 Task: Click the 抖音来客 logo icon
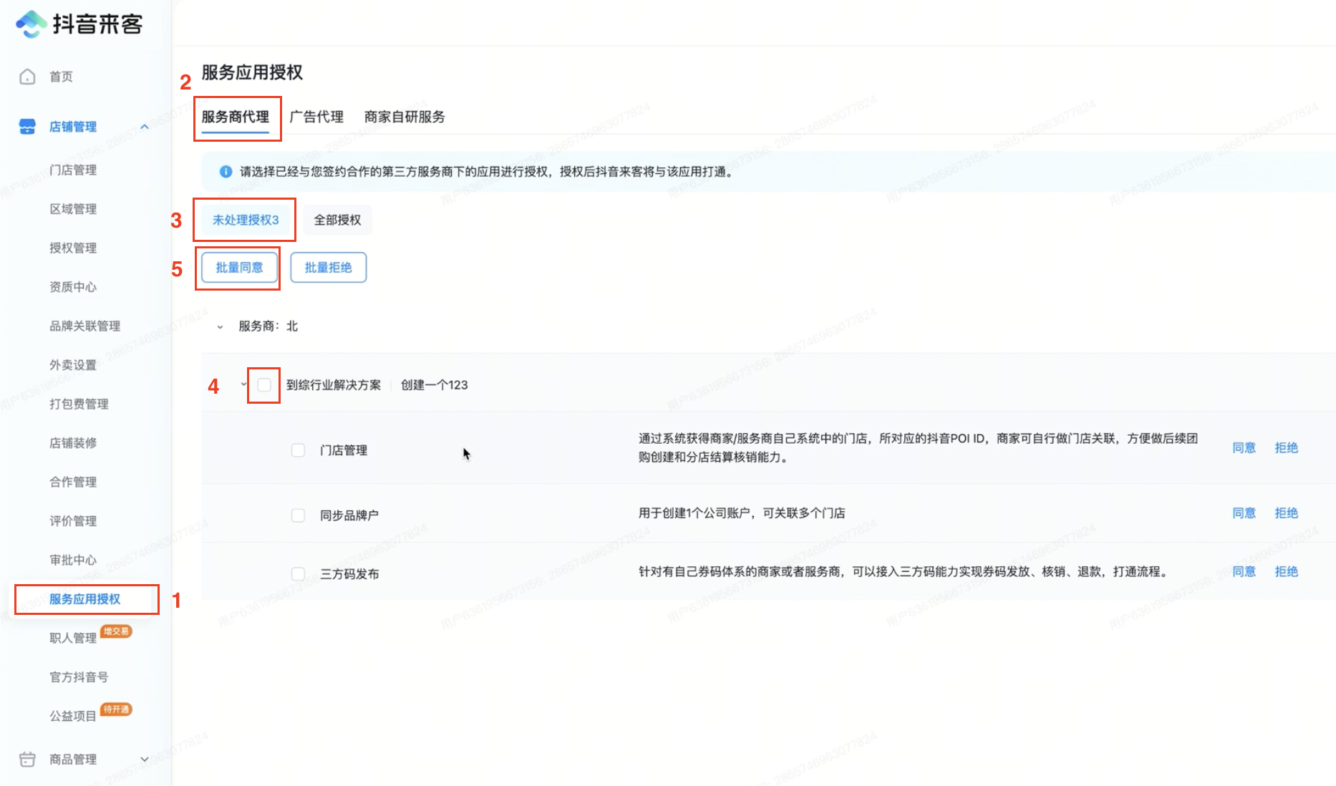coord(31,24)
